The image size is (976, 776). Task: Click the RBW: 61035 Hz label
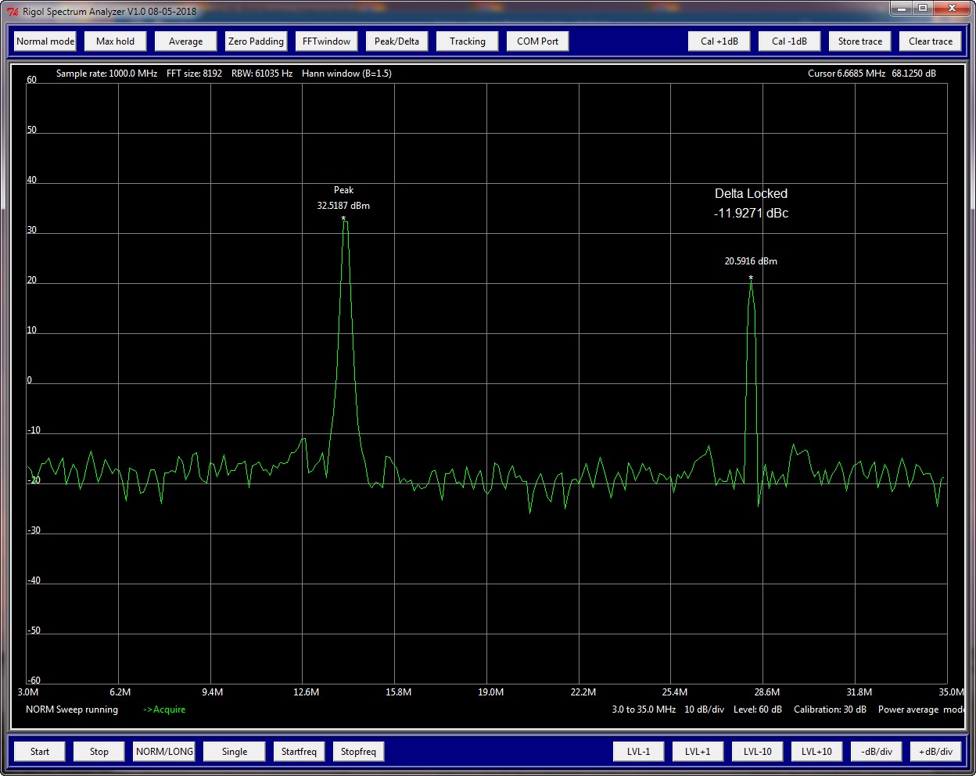[x=262, y=74]
